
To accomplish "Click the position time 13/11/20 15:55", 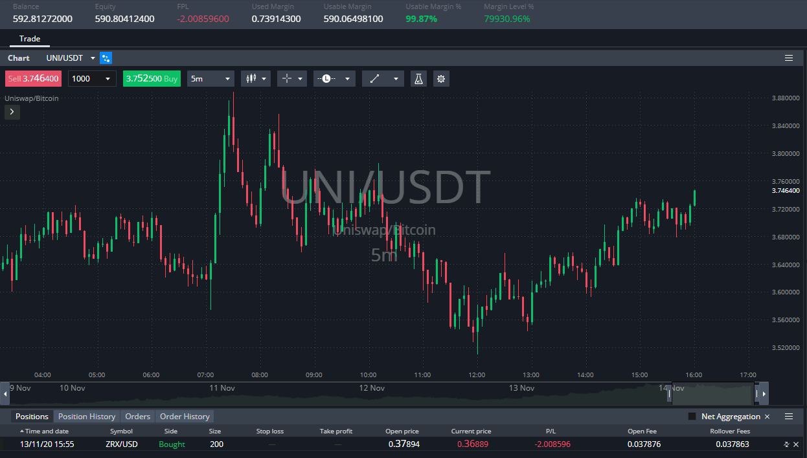I will [x=47, y=444].
